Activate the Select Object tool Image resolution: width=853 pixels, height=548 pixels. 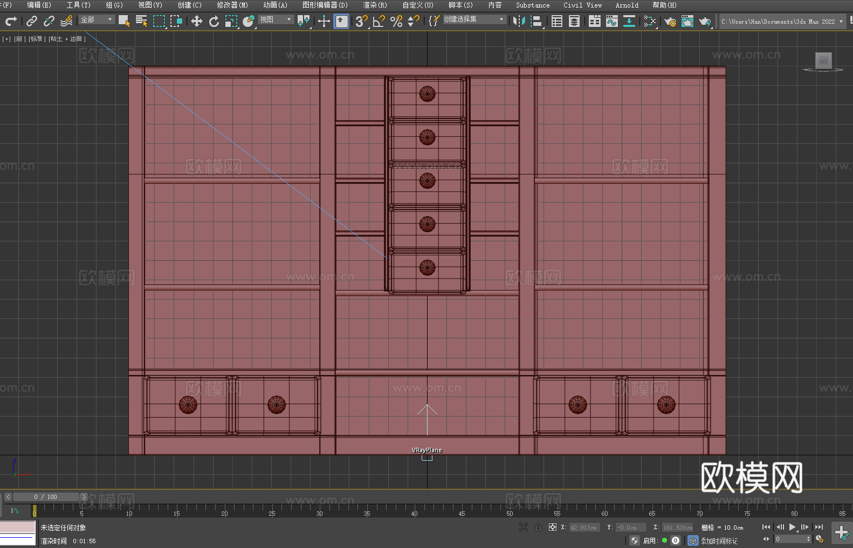(x=124, y=21)
